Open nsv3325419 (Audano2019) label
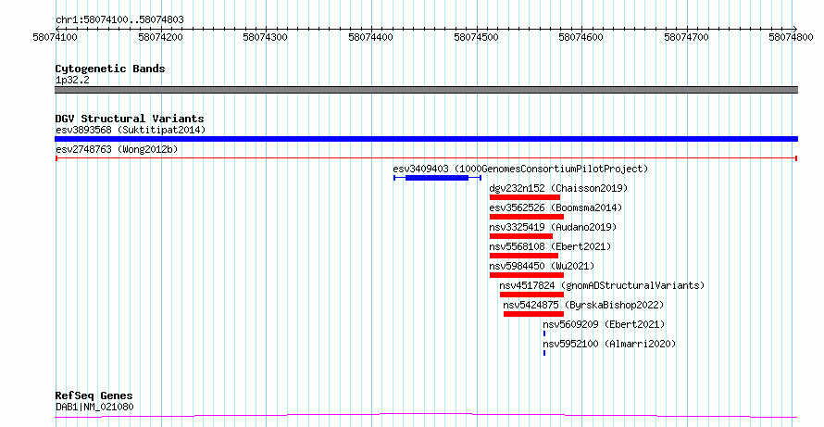 [553, 227]
